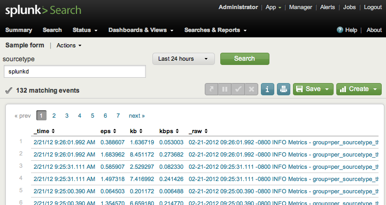The height and width of the screenshot is (205, 386).
Task: Click the sourcetype input field
Action: click(75, 71)
